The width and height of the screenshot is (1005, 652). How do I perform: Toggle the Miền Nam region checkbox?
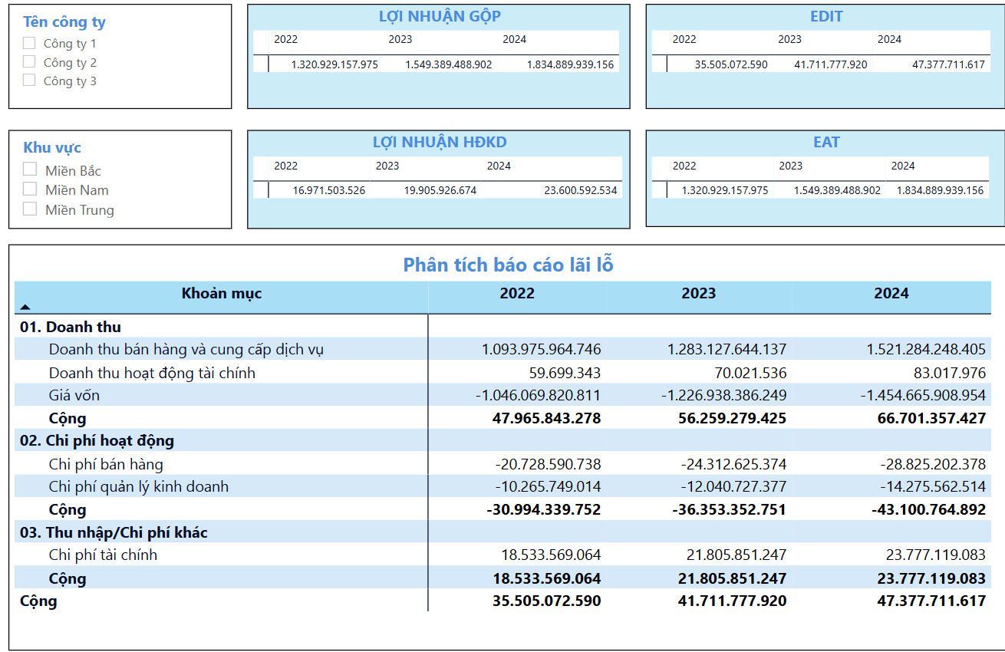click(30, 189)
